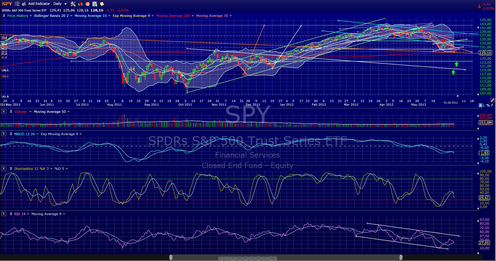Toggle the A arithmetic scale mode

(481, 105)
